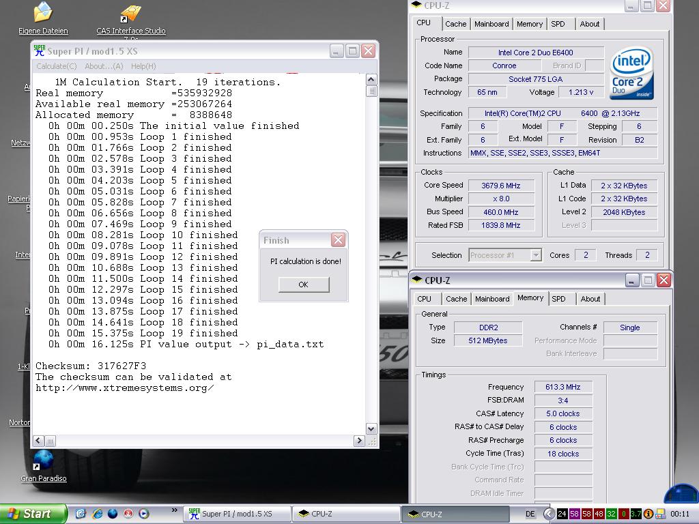Click OK in the Finish dialog

(x=304, y=285)
